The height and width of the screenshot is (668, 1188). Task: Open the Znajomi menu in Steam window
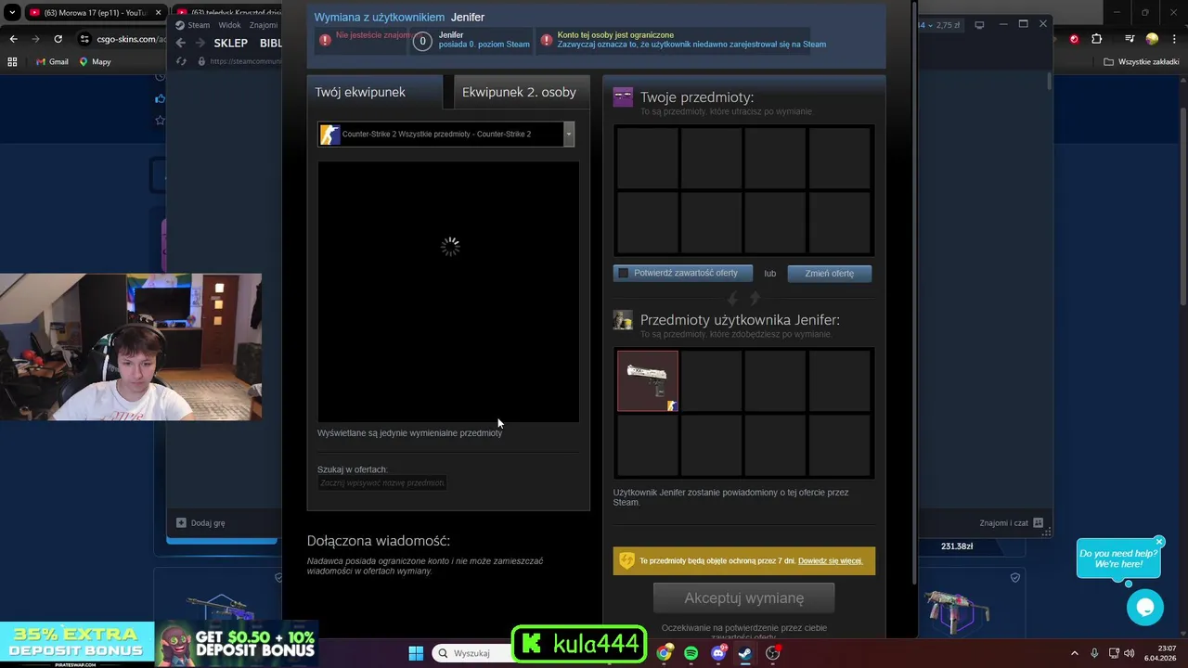[264, 25]
